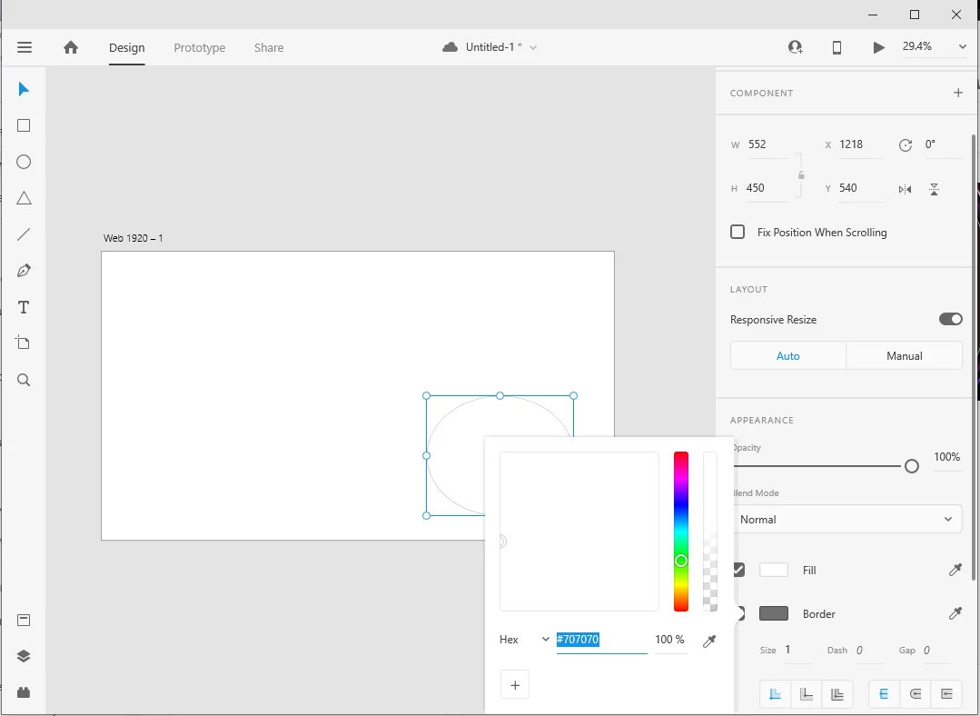
Task: Click the hex value field
Action: pyautogui.click(x=602, y=640)
